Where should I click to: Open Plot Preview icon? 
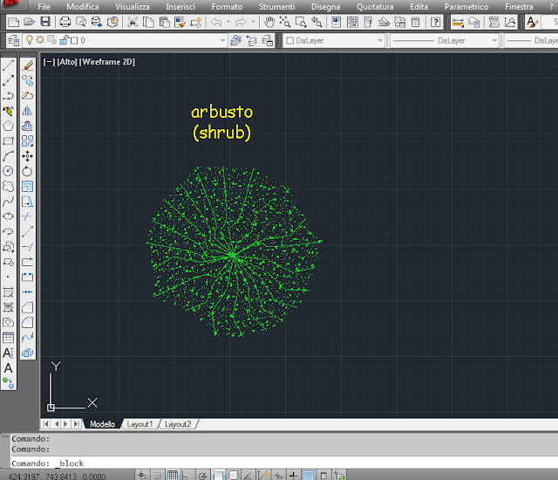pyautogui.click(x=81, y=22)
